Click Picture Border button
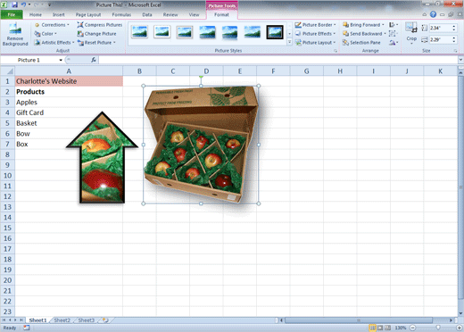 point(315,25)
